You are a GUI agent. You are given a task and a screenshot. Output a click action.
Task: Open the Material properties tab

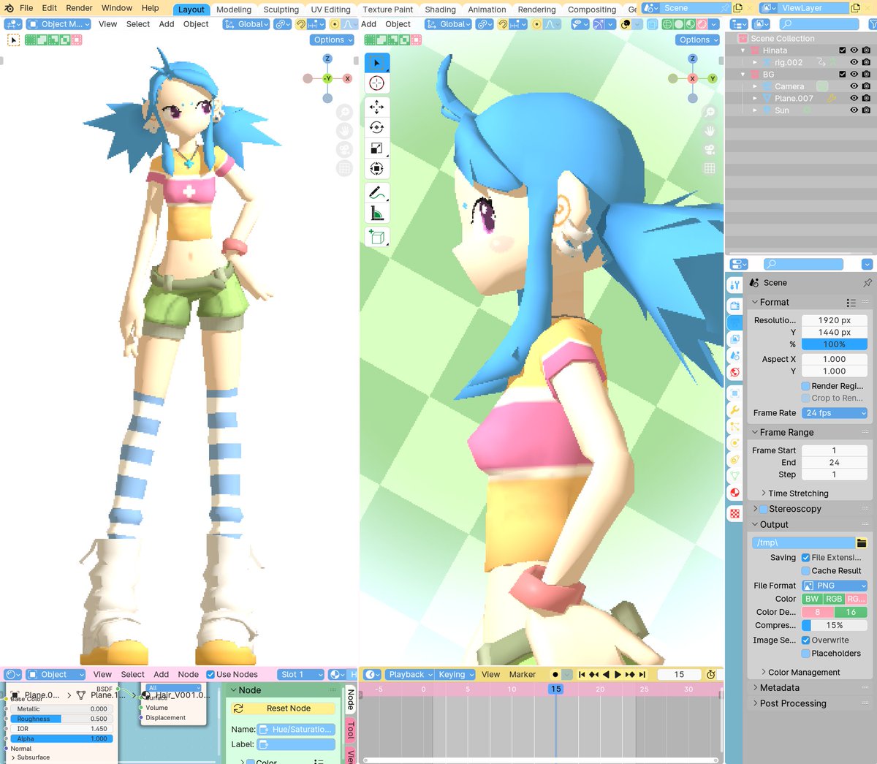[x=734, y=493]
